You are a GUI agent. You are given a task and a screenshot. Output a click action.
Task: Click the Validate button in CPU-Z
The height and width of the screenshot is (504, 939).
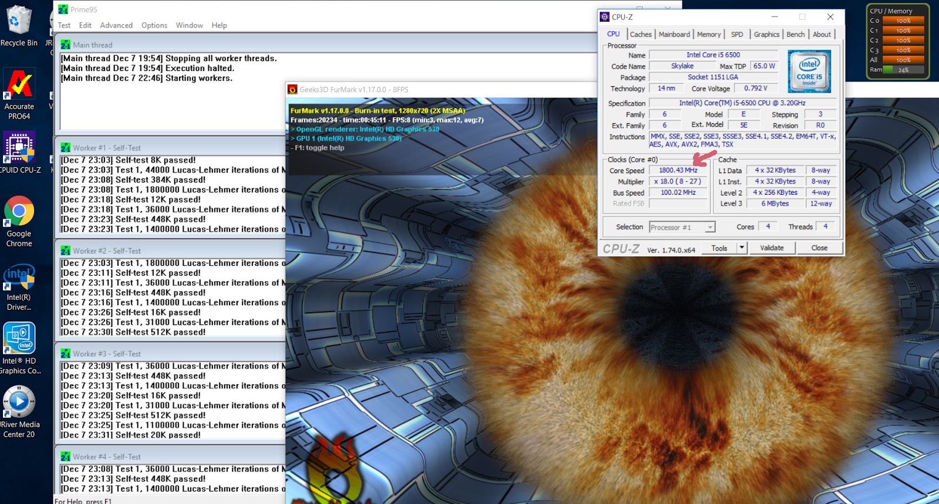[772, 248]
